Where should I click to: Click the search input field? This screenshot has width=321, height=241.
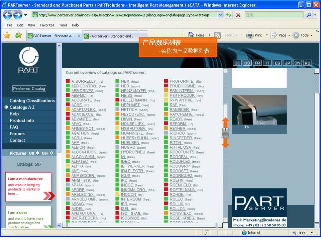pyautogui.click(x=274, y=15)
